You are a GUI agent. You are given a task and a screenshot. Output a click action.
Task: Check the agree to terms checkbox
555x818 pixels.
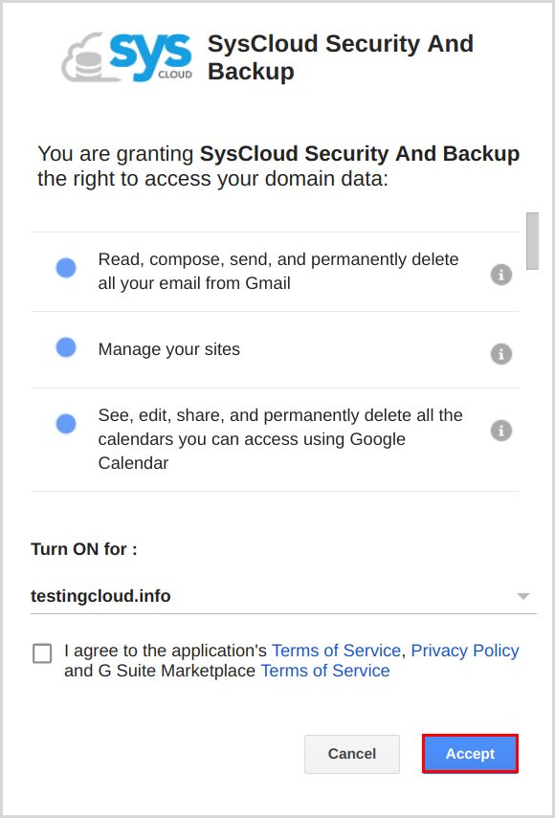42,653
